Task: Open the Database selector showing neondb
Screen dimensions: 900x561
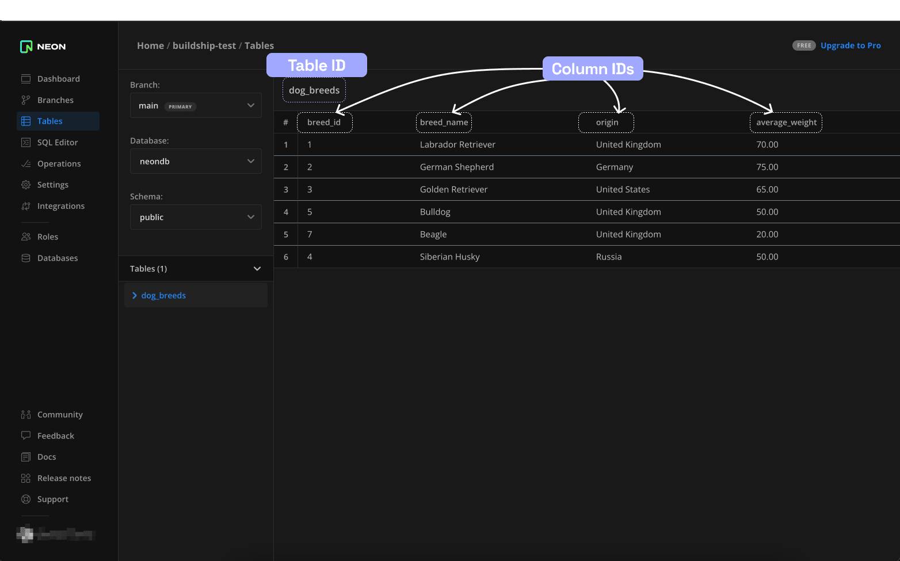Action: coord(196,161)
